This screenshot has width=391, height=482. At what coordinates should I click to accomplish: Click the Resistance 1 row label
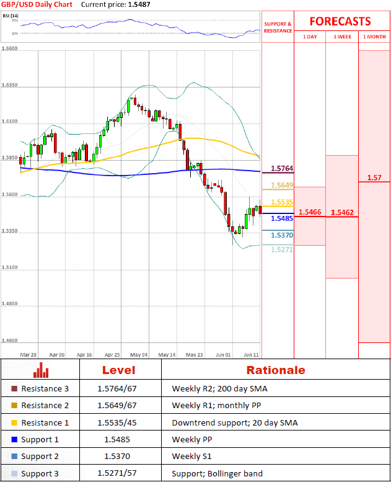tap(45, 422)
